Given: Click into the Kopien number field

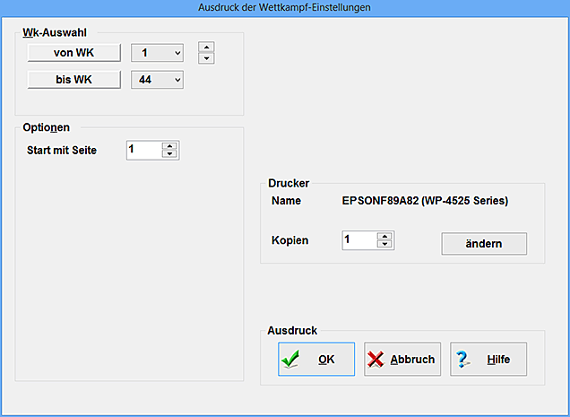Looking at the screenshot, I should pos(358,240).
